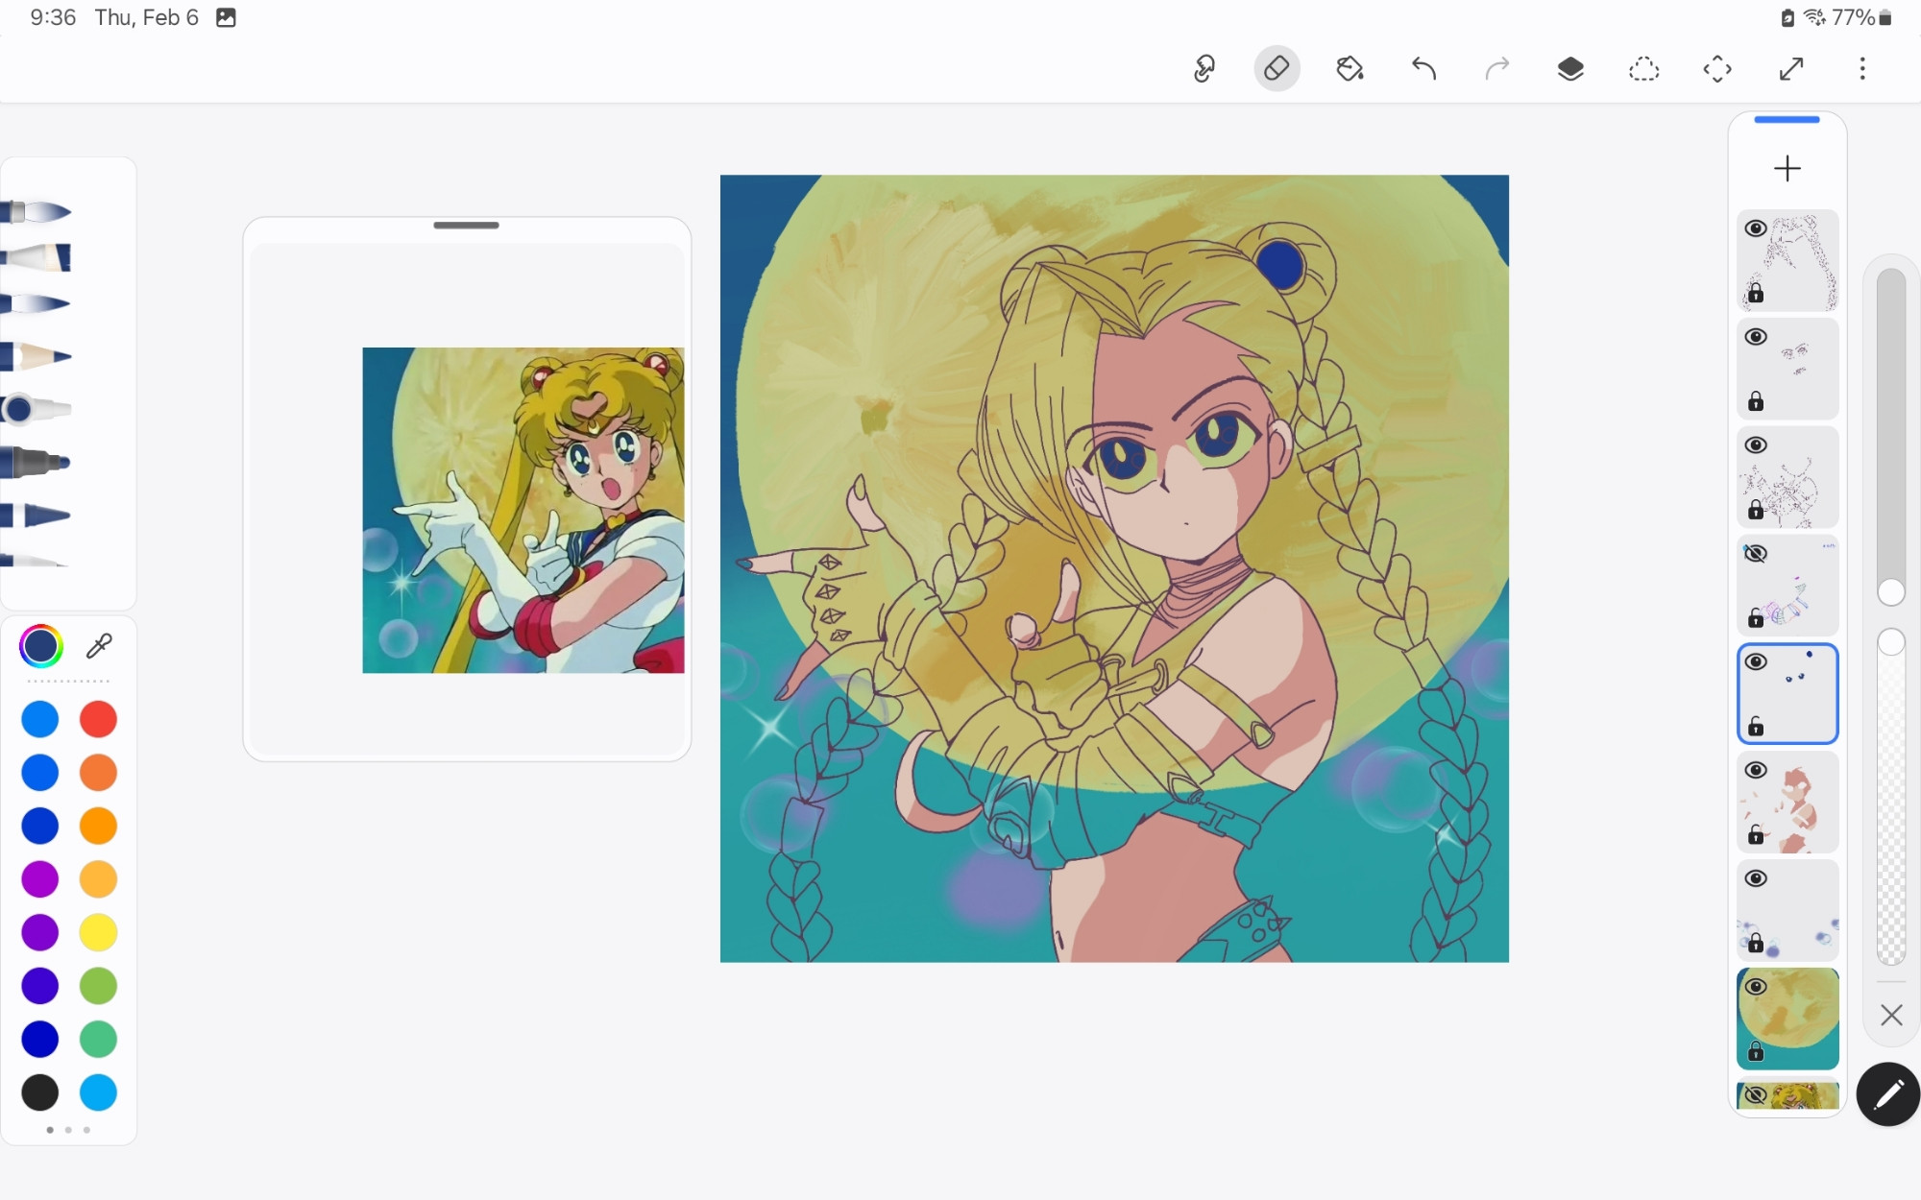Pick the third brush with tapered tip
The image size is (1921, 1200).
point(36,304)
